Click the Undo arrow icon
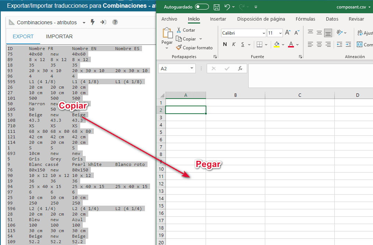 click(x=227, y=7)
